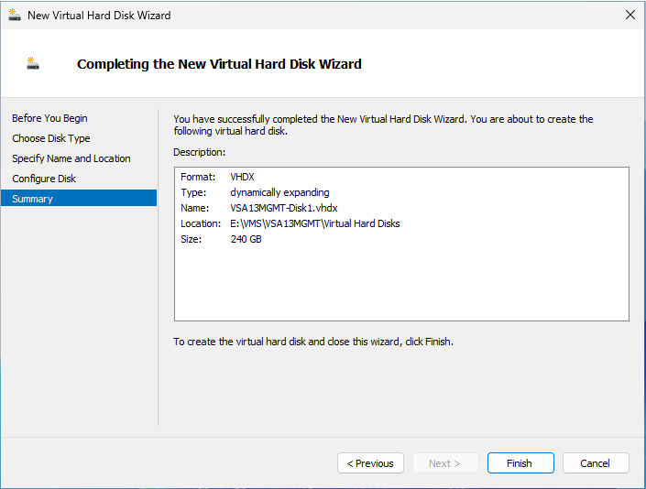Click the VHDX format value
The height and width of the screenshot is (489, 646).
[243, 177]
